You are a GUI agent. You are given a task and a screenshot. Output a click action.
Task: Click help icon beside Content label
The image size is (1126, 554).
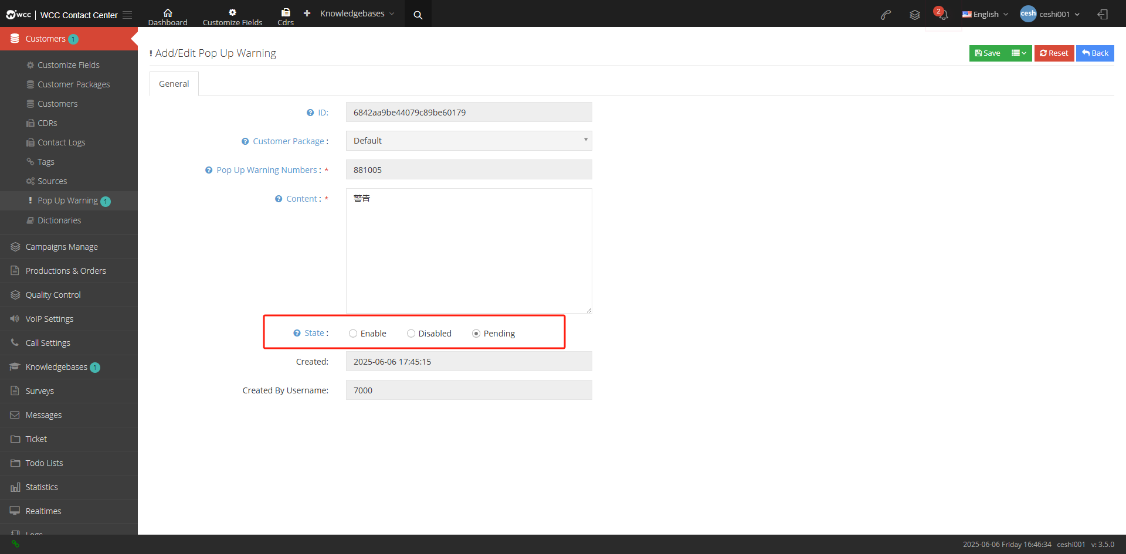pos(279,199)
